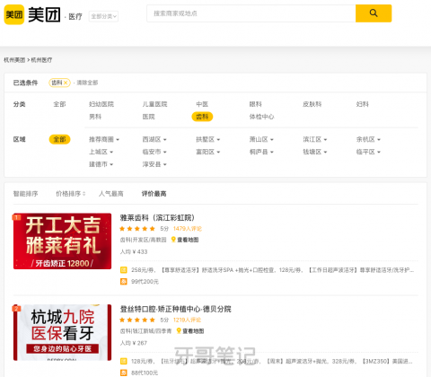Remove the 齿科 selected filter tag
This screenshot has width=431, height=377.
coord(66,83)
